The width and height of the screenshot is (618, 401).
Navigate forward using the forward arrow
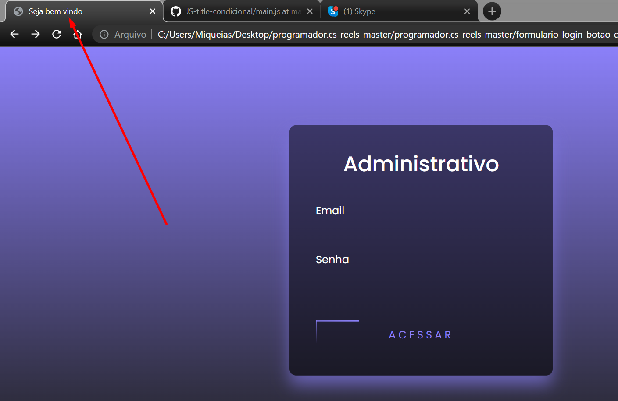[35, 34]
